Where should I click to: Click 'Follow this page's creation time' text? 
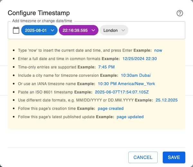[47, 109]
